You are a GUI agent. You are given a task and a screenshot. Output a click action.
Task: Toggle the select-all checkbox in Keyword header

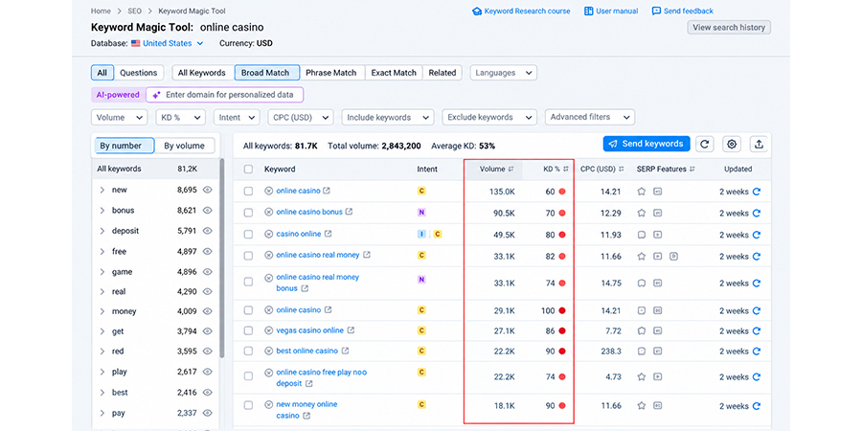click(248, 170)
